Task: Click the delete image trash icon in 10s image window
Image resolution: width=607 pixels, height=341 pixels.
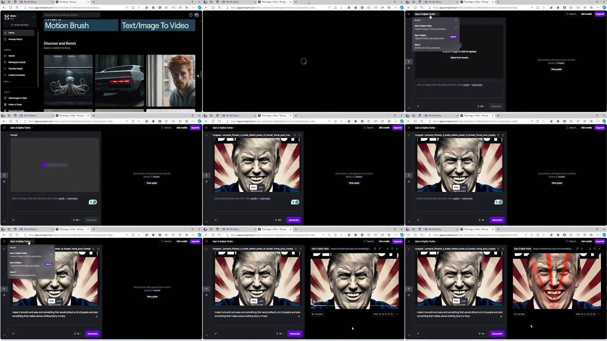Action: click(300, 135)
